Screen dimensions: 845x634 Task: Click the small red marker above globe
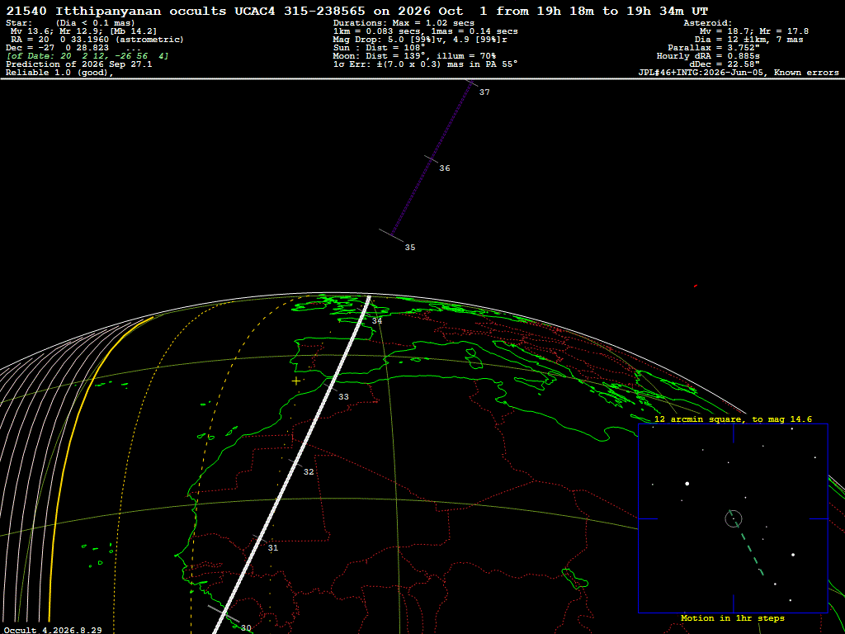pos(696,286)
